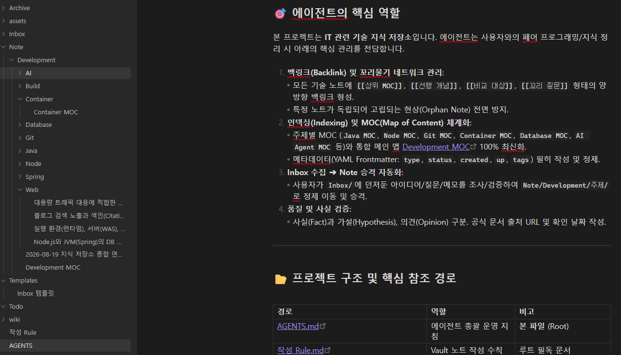The width and height of the screenshot is (621, 355).
Task: Follow the Development MOC hyperlink in text
Action: [x=436, y=147]
